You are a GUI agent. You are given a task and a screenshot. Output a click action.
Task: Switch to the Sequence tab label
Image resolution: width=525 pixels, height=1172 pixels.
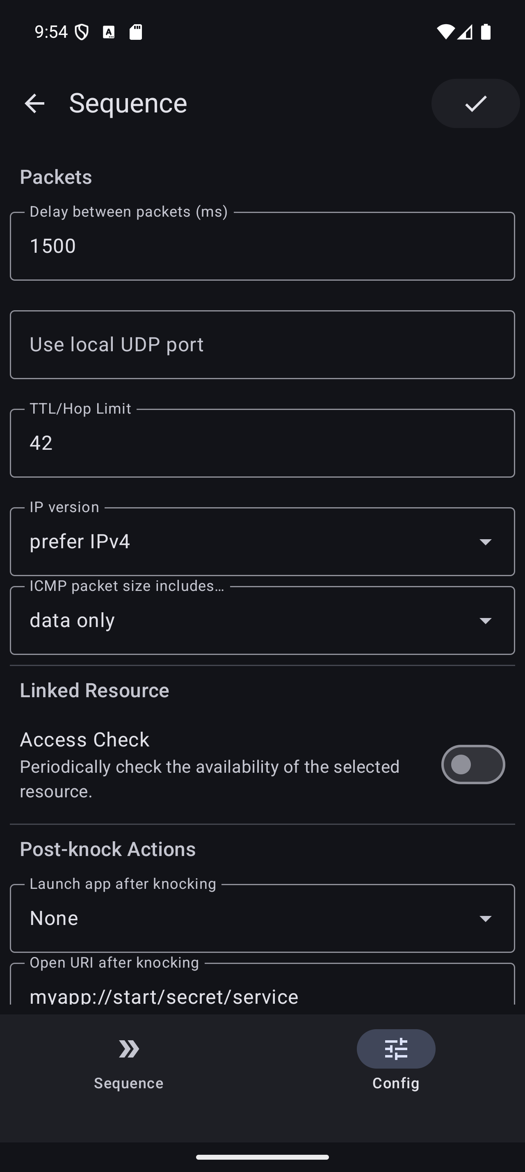129,1083
